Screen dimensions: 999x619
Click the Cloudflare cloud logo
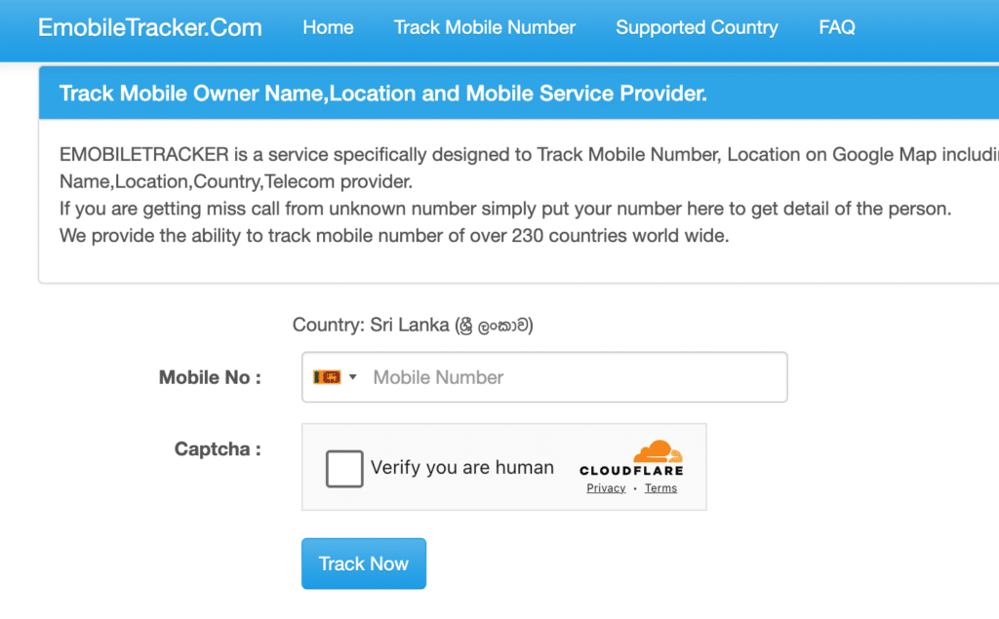pyautogui.click(x=657, y=452)
